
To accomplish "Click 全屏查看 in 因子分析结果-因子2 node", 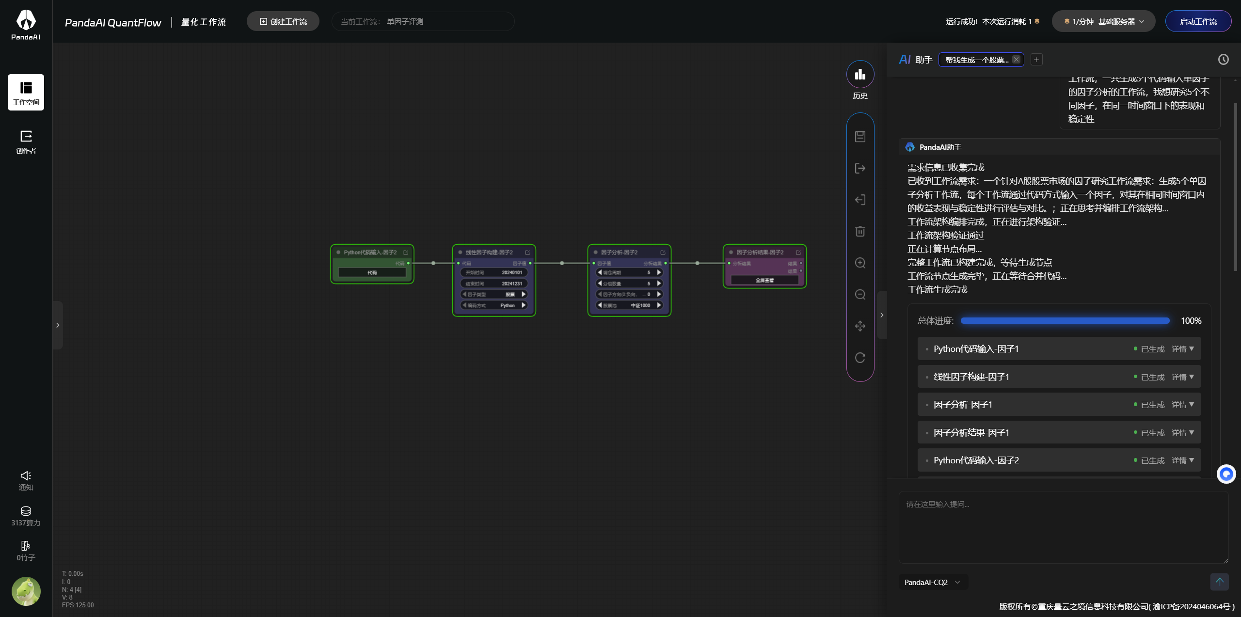I will pyautogui.click(x=764, y=280).
